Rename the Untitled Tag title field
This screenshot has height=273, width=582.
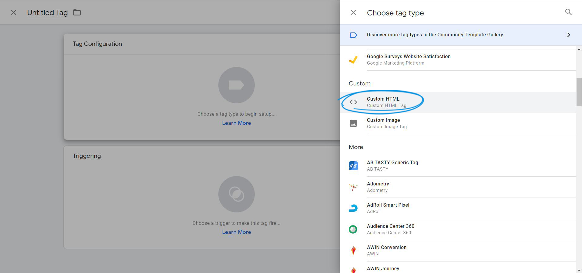pos(48,13)
